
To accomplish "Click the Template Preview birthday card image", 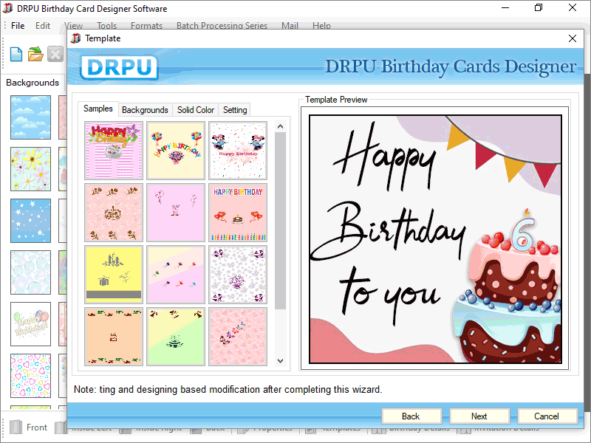I will [x=435, y=239].
